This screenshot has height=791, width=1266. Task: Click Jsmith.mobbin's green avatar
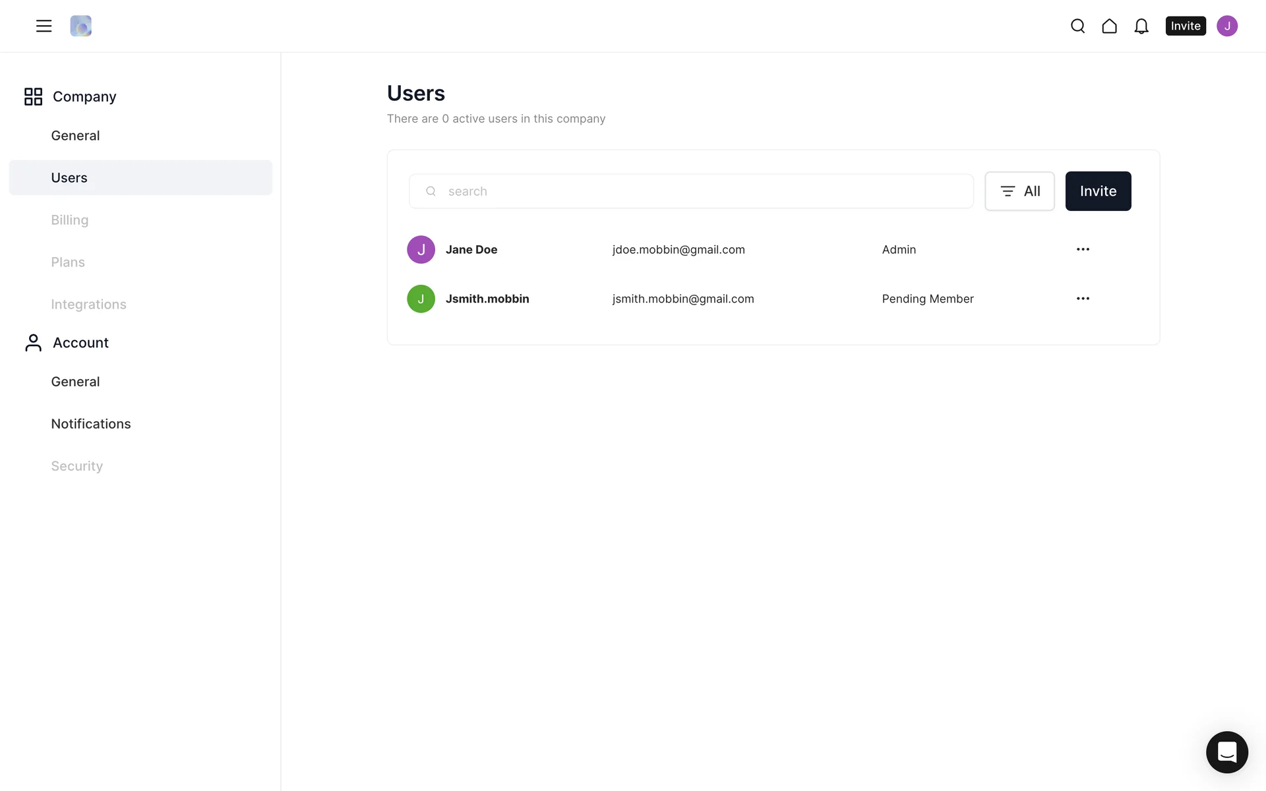421,299
